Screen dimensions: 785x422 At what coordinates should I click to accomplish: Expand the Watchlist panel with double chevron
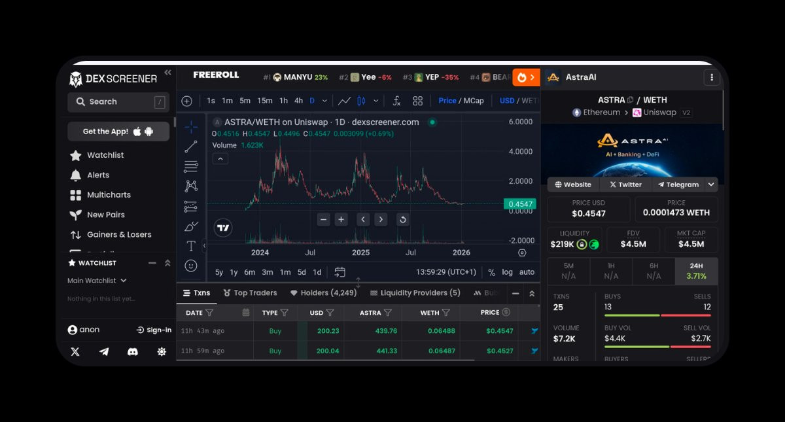(167, 263)
